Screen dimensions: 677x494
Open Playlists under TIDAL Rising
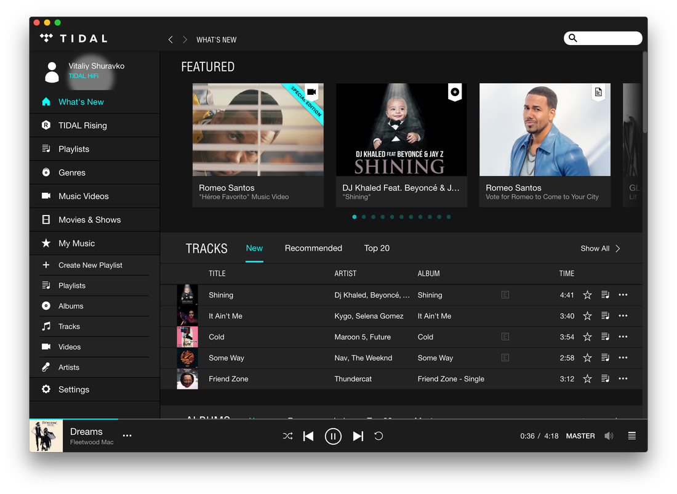(x=95, y=149)
